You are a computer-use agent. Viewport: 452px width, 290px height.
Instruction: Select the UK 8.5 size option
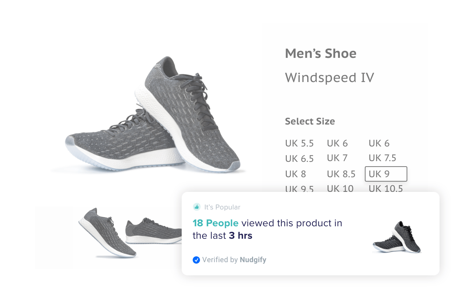click(341, 174)
